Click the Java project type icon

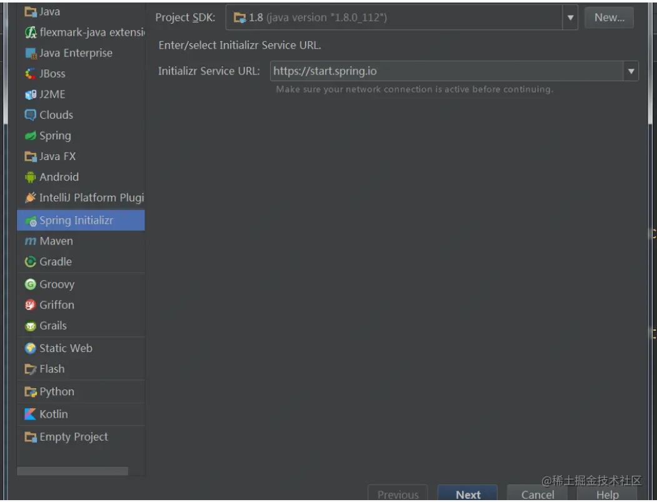tap(31, 12)
